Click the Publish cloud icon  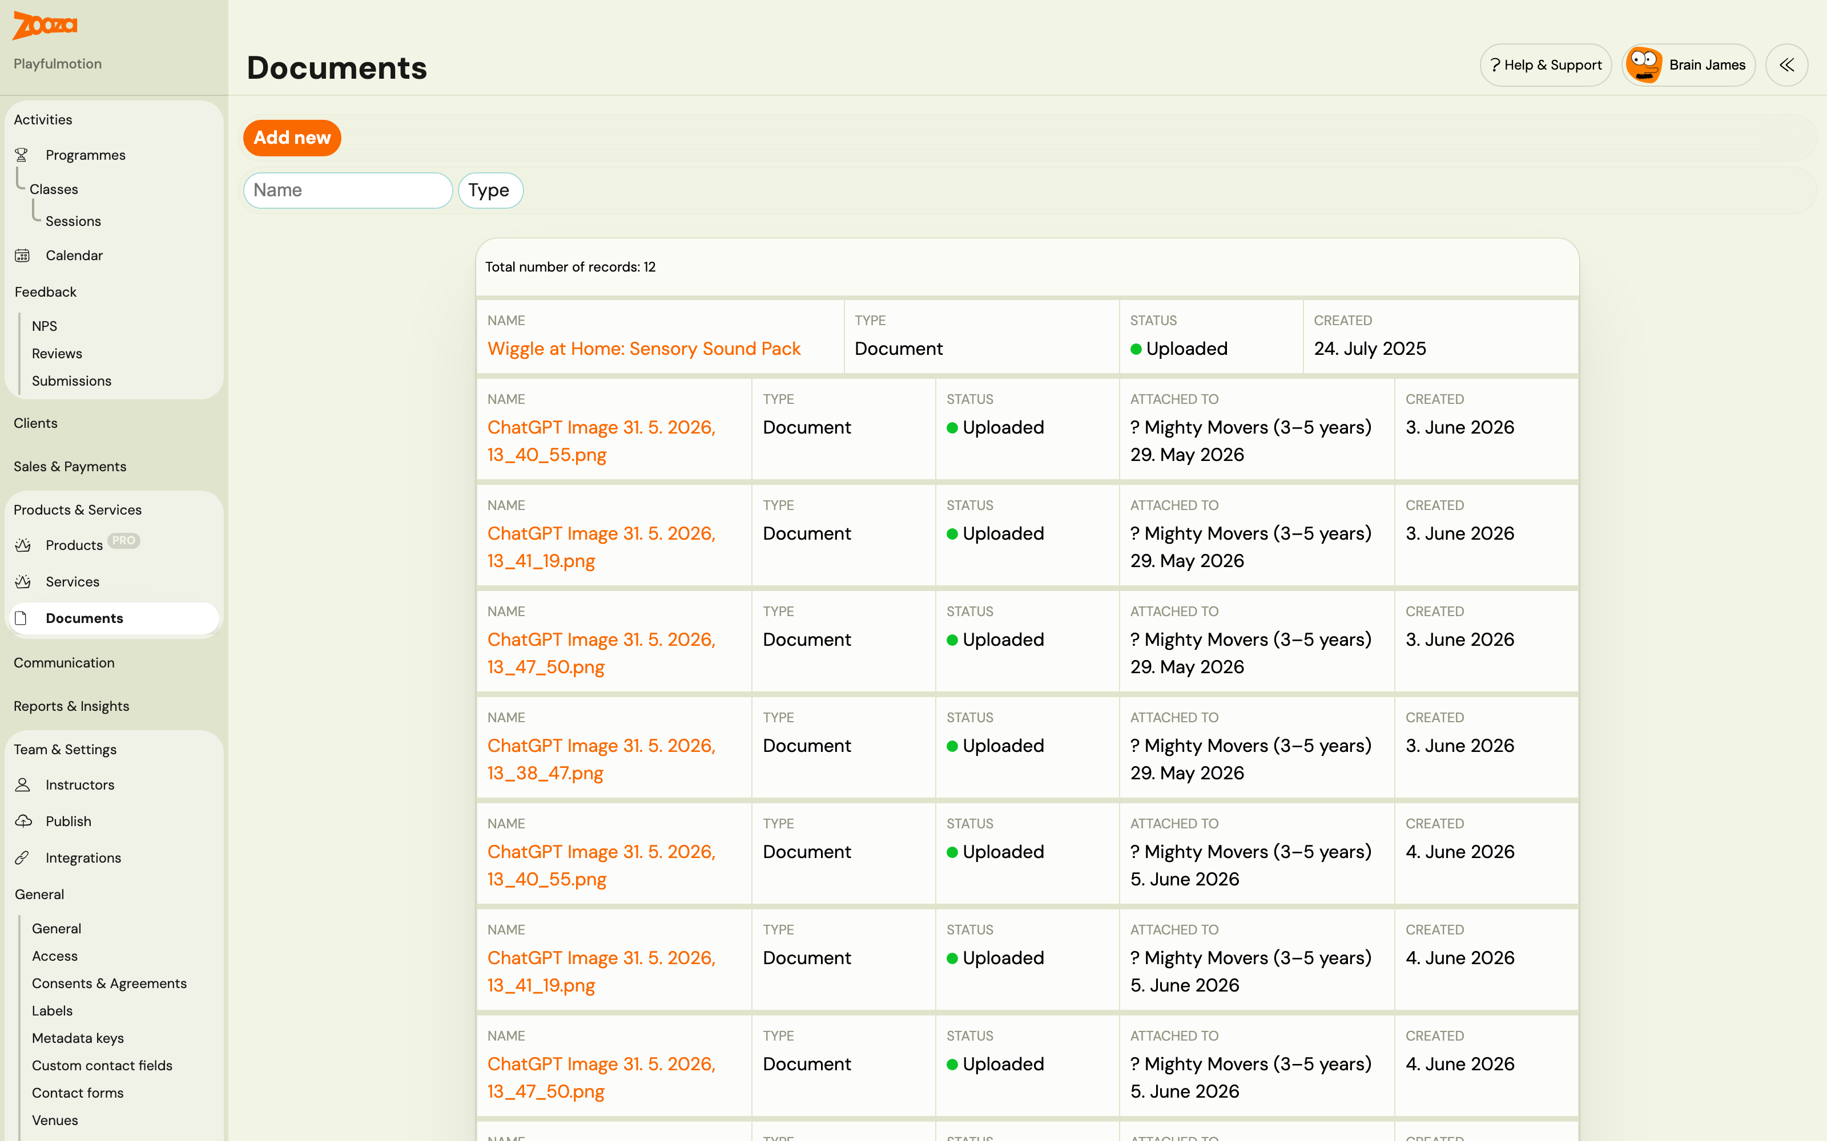pyautogui.click(x=23, y=820)
